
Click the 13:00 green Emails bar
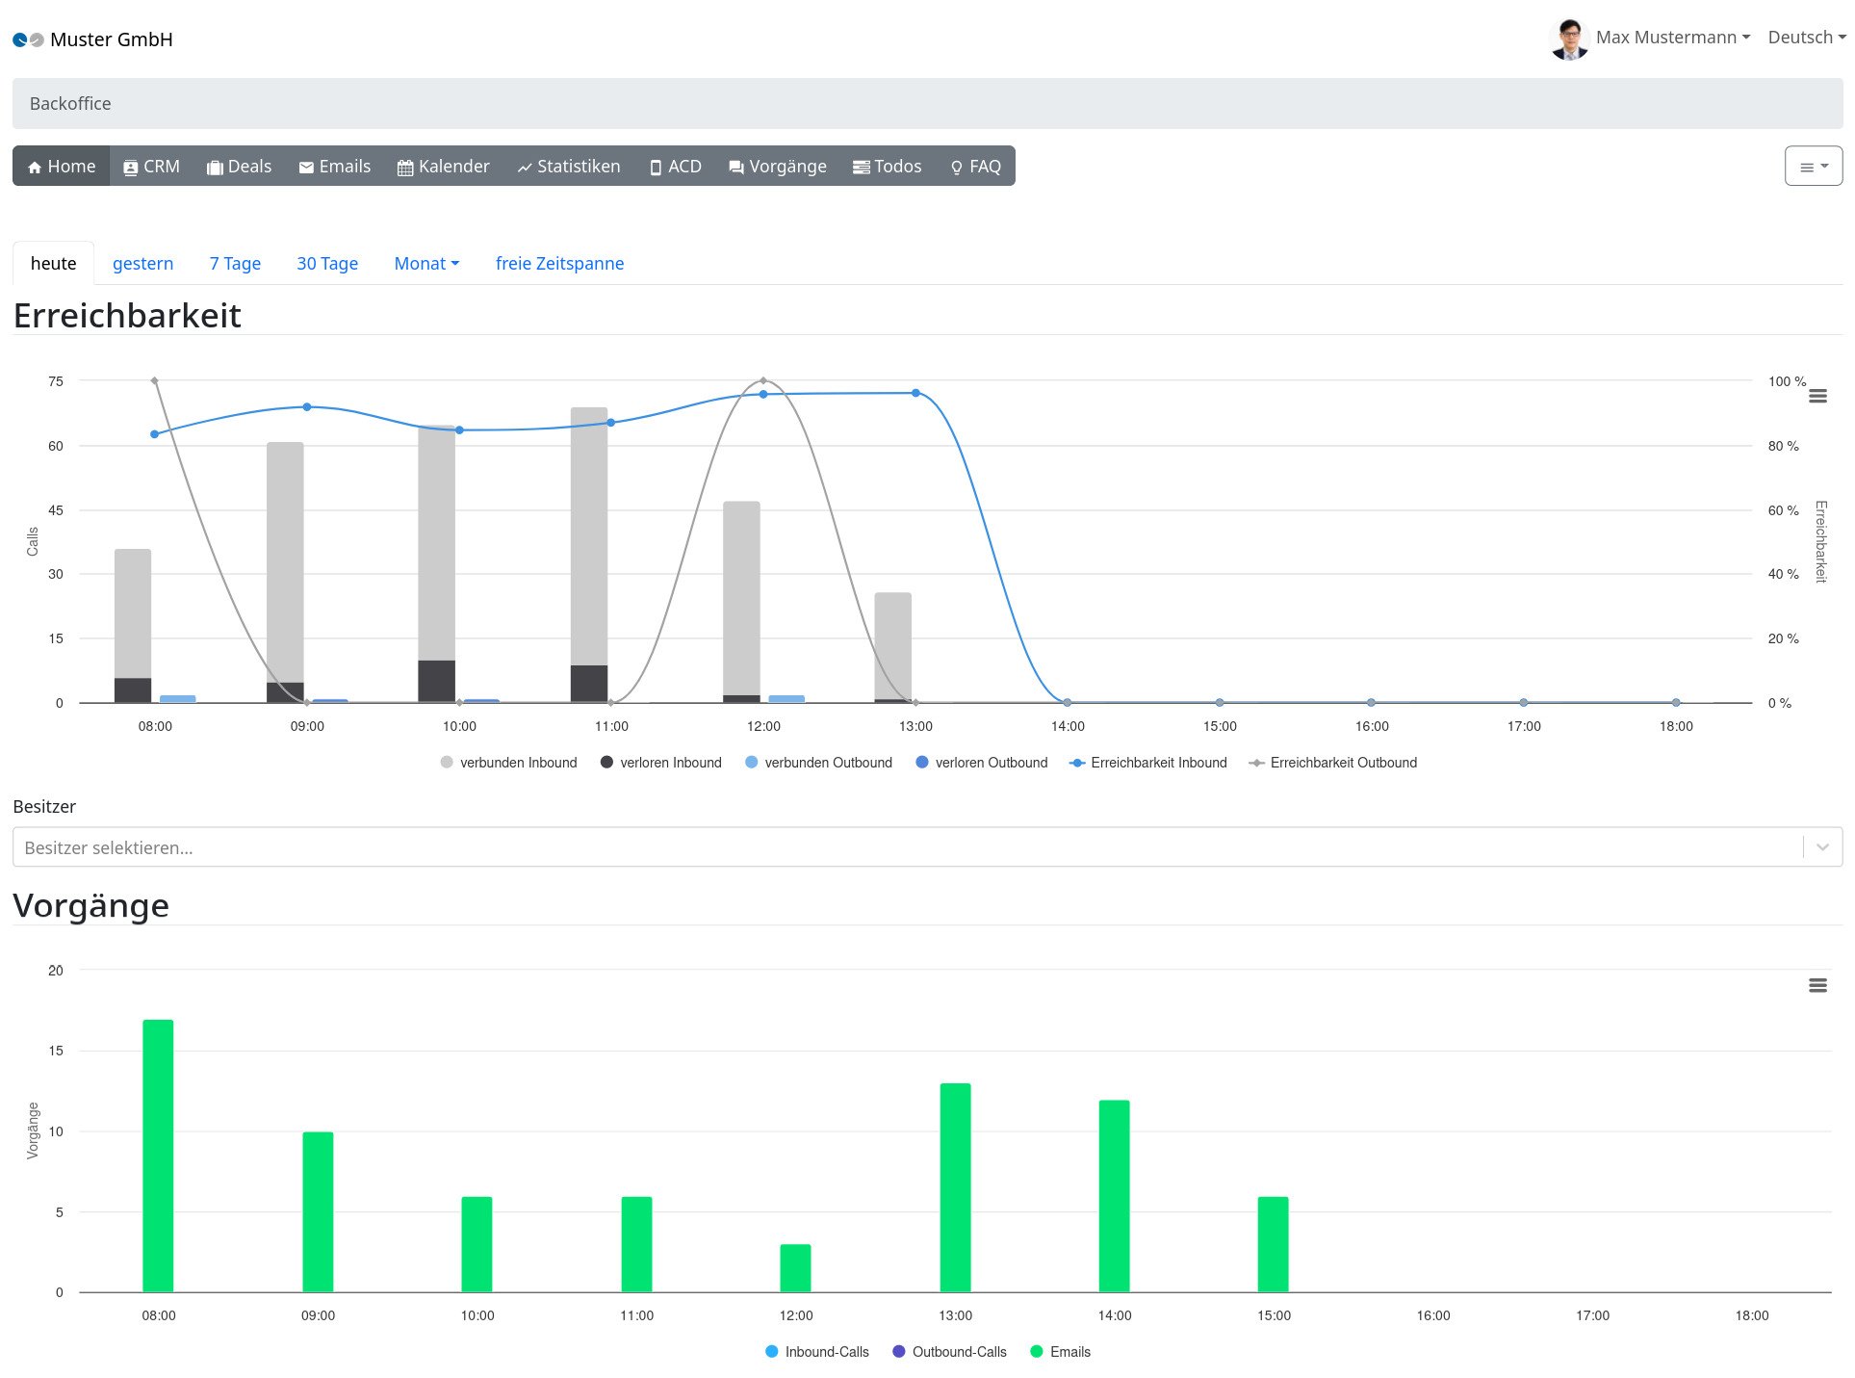pyautogui.click(x=955, y=1188)
